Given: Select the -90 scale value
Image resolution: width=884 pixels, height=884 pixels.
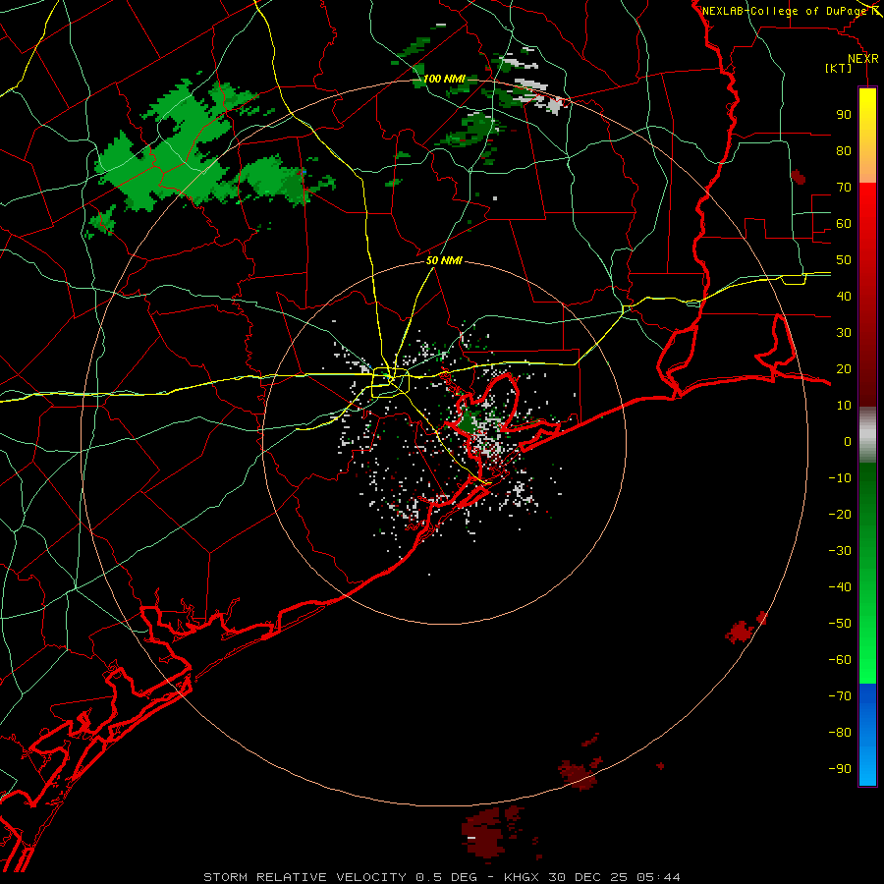Looking at the screenshot, I should point(840,769).
